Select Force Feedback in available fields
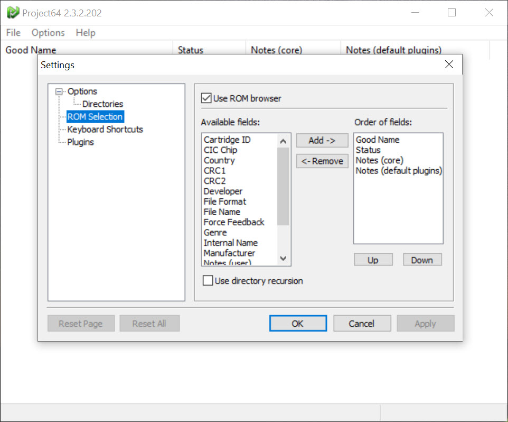 [234, 222]
